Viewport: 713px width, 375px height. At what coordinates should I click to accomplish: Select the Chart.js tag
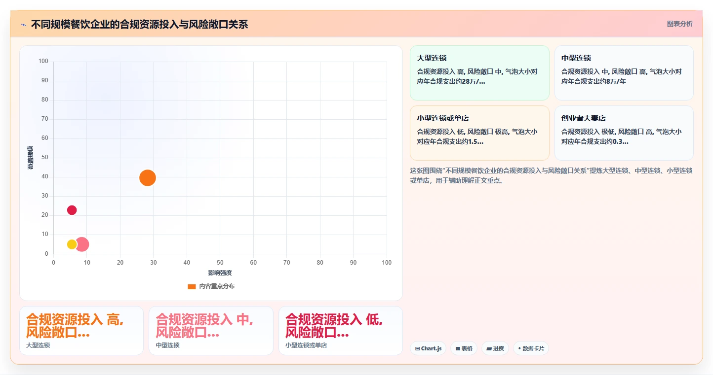coord(428,348)
